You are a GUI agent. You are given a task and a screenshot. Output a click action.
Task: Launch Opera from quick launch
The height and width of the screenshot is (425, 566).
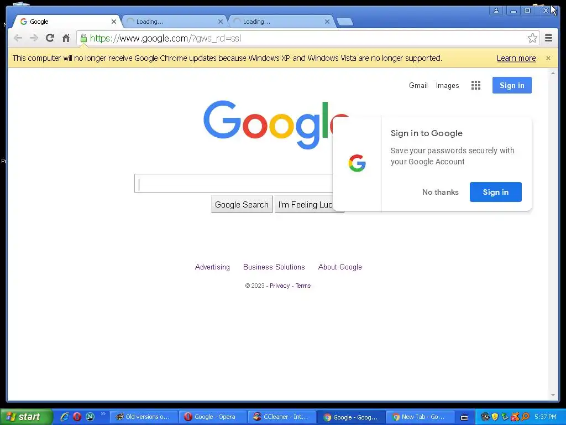coord(77,417)
